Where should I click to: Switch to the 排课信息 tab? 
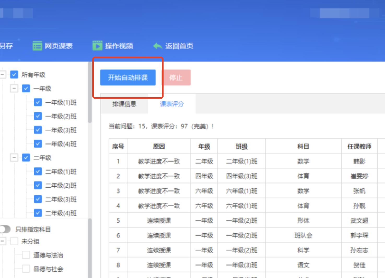pos(124,104)
